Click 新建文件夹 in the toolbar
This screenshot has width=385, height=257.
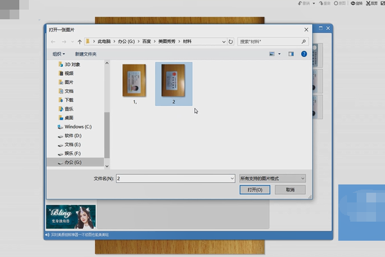[85, 54]
